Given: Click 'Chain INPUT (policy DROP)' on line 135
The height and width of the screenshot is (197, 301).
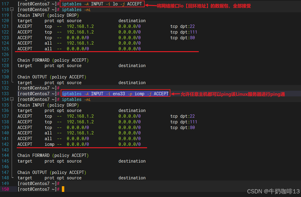Looking at the screenshot, I should [x=48, y=105].
